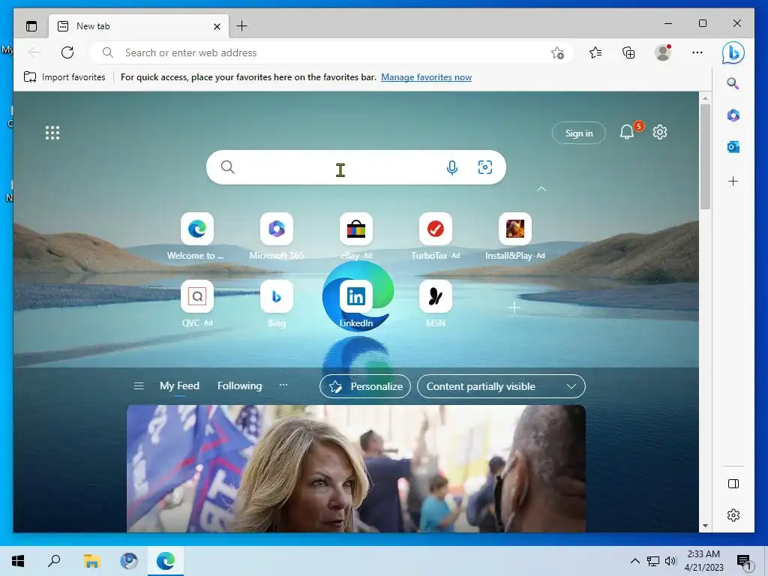Open page settings gear icon
The height and width of the screenshot is (576, 768).
tap(660, 132)
